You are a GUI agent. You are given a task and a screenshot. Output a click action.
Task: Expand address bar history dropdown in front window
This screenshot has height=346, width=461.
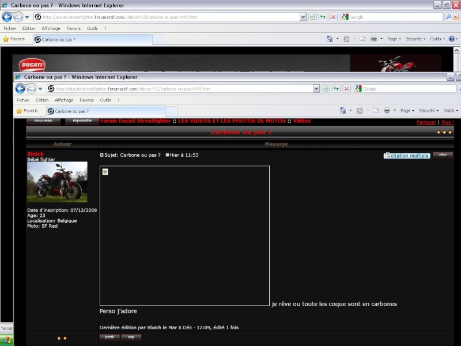[316, 89]
